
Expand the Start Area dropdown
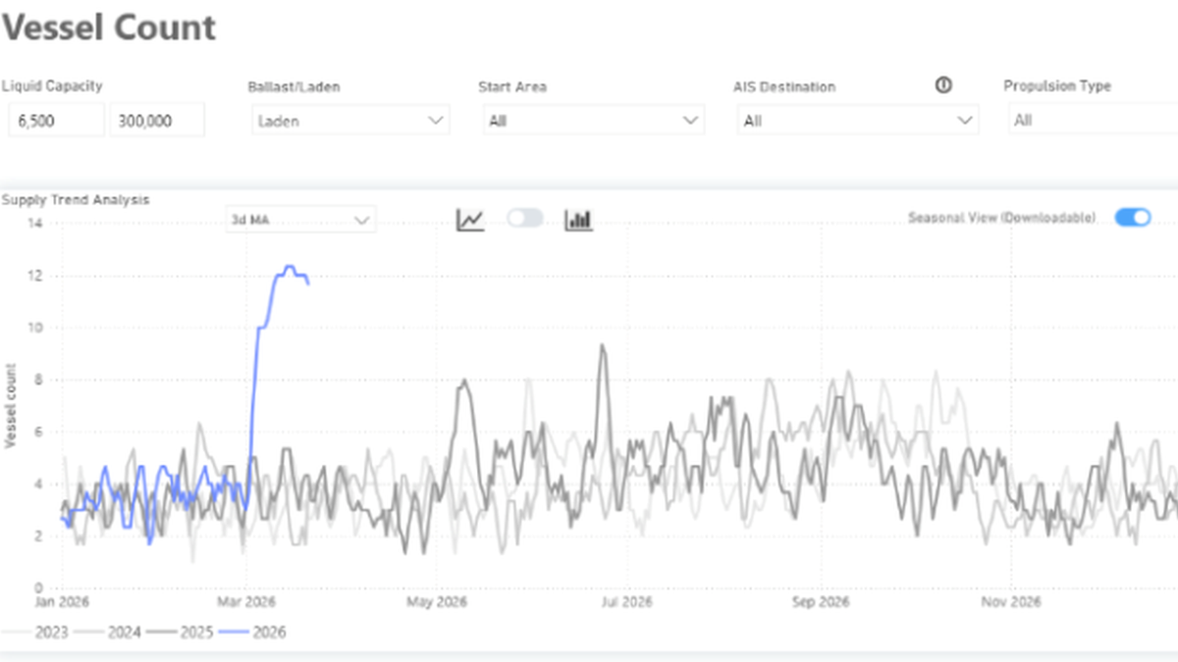coord(591,121)
